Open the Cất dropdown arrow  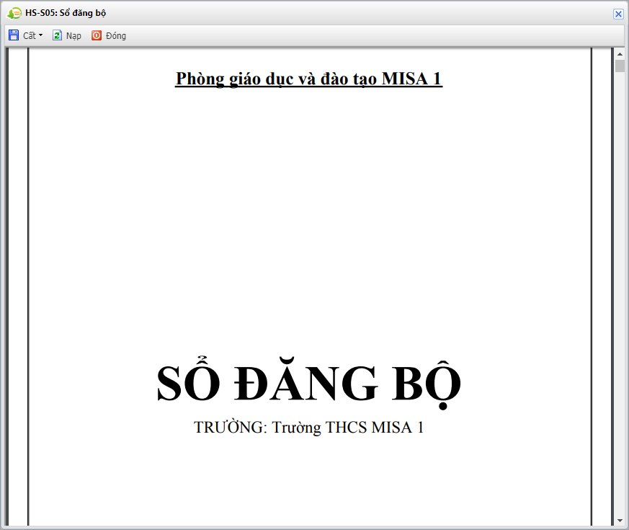point(40,35)
